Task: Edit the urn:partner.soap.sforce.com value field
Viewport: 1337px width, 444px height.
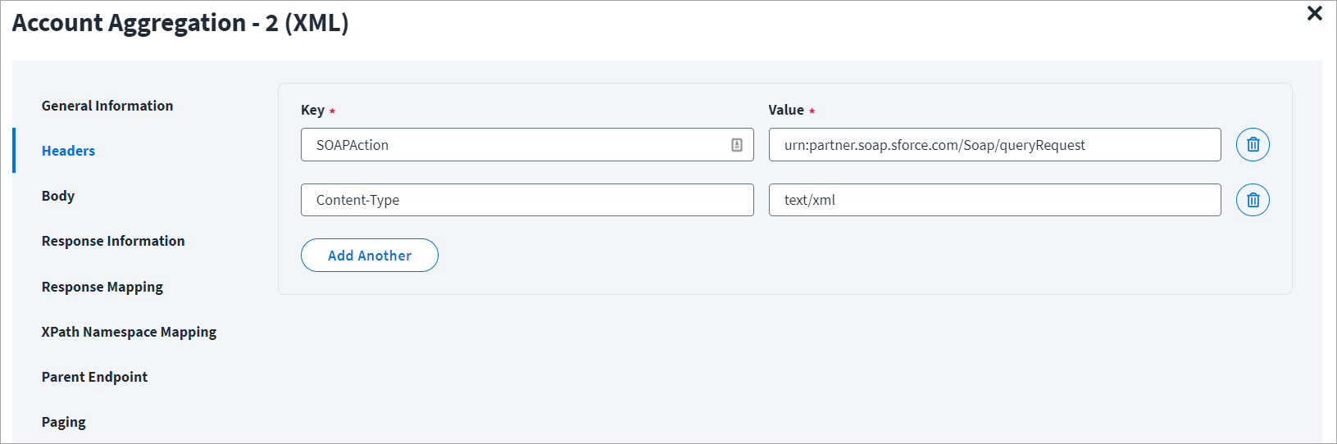Action: pyautogui.click(x=994, y=145)
